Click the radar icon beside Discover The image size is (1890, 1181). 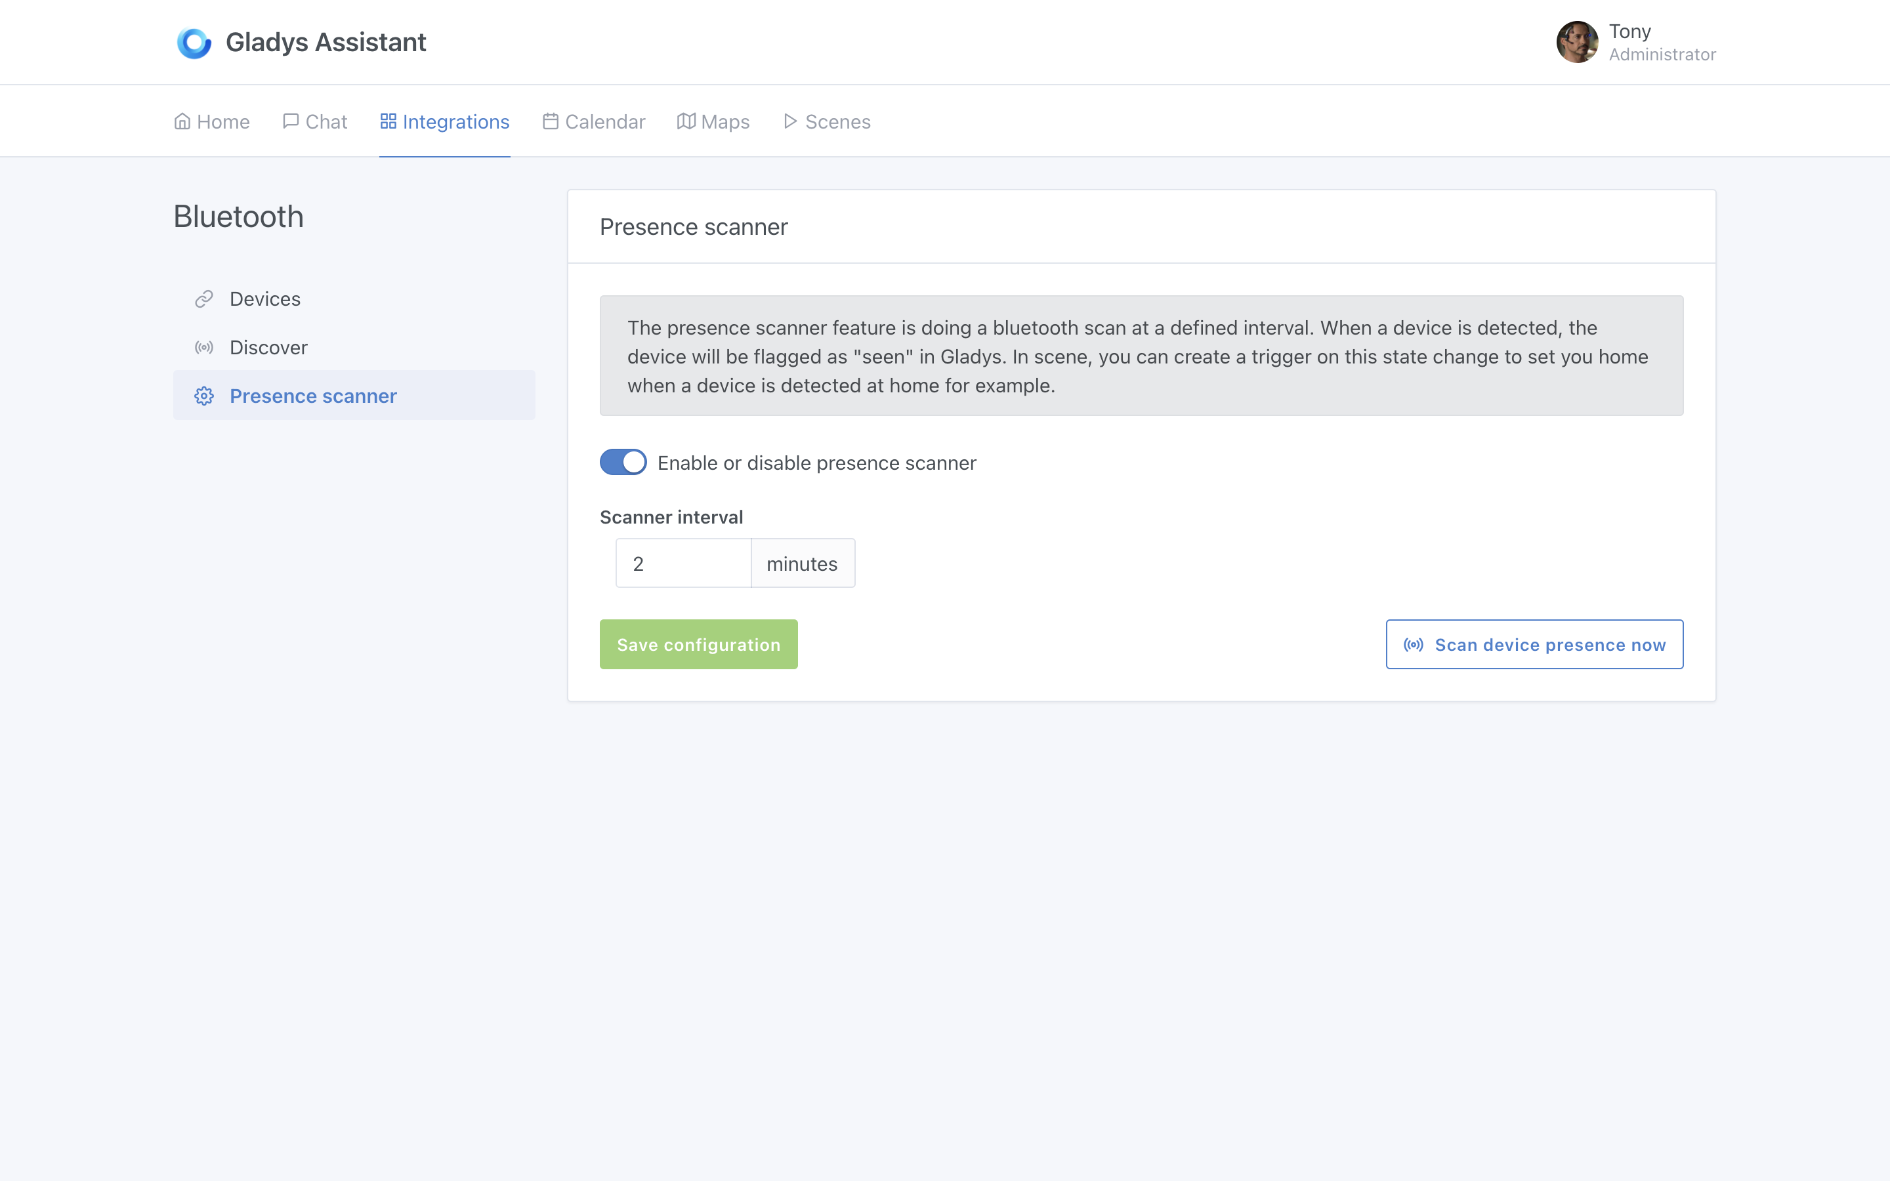[x=204, y=347]
